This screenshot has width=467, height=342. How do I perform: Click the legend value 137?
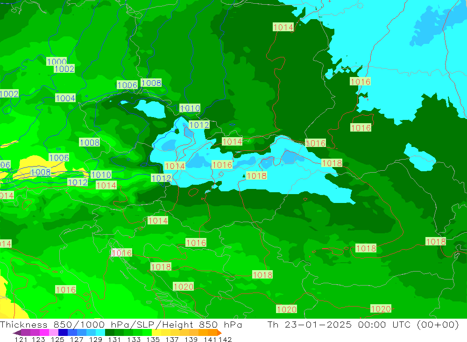[x=172, y=339]
